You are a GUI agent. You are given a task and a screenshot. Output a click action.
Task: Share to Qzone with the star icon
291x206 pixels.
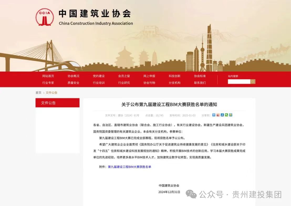[231, 115]
